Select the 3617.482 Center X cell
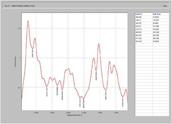 [x=144, y=41]
